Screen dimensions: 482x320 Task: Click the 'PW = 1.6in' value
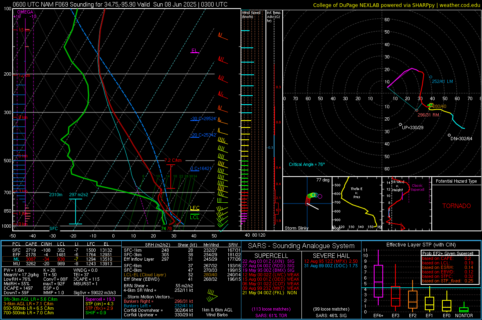[x=14, y=270]
